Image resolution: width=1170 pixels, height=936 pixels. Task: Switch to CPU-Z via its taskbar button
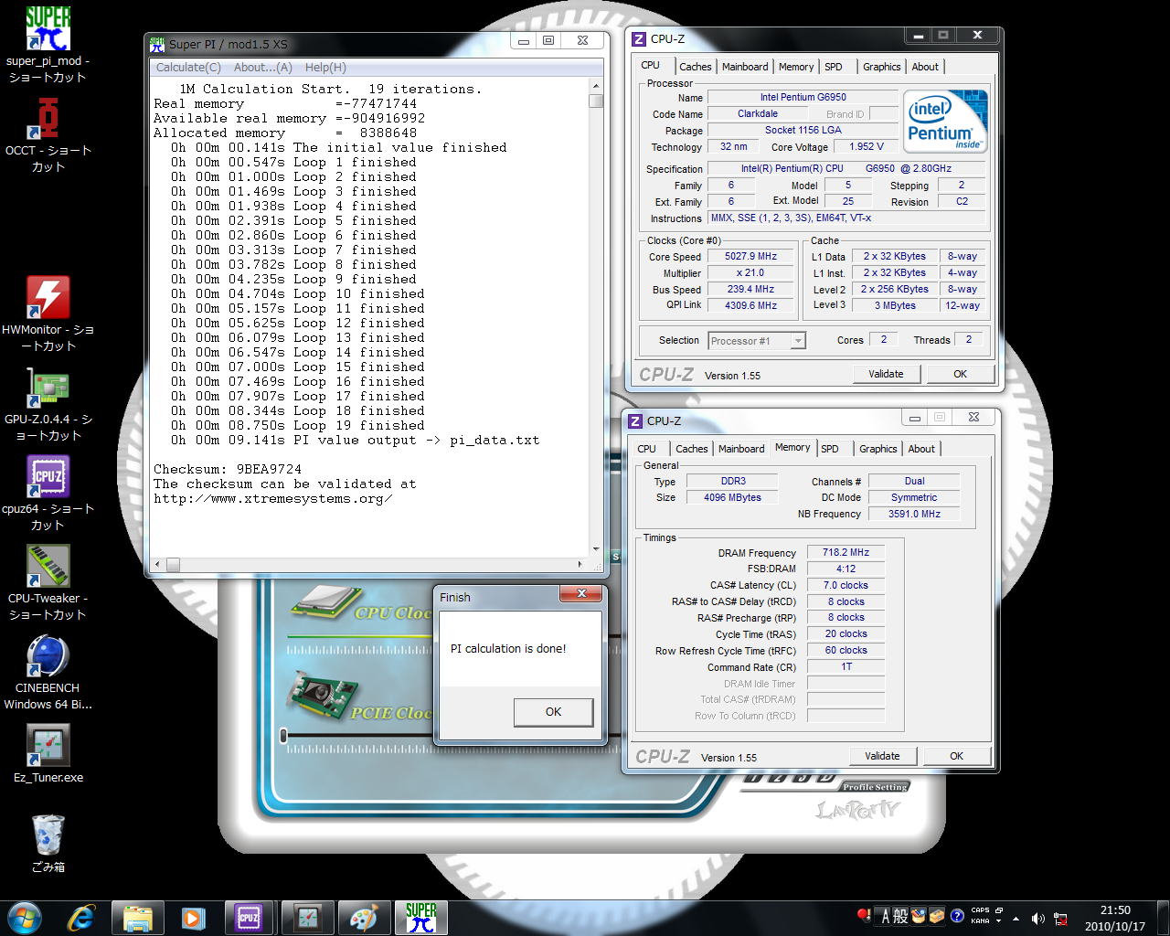250,918
